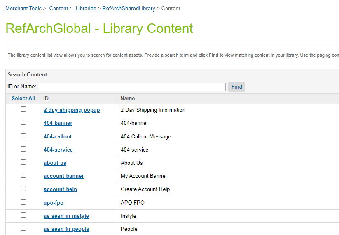Image resolution: width=339 pixels, height=235 pixels.
Task: Open Merchant Tools breadcrumb link
Action: (x=23, y=8)
